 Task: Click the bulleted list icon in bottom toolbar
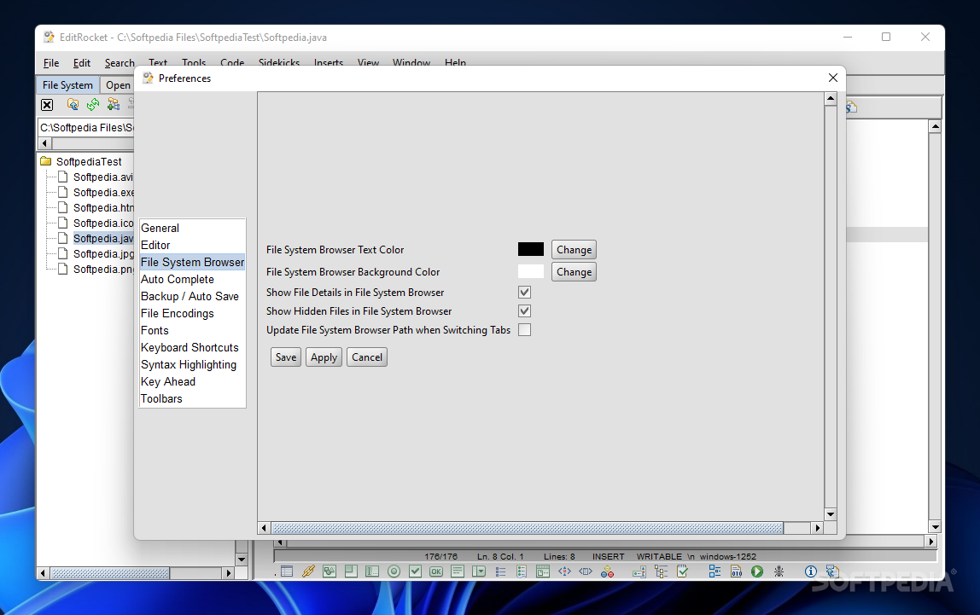click(500, 571)
